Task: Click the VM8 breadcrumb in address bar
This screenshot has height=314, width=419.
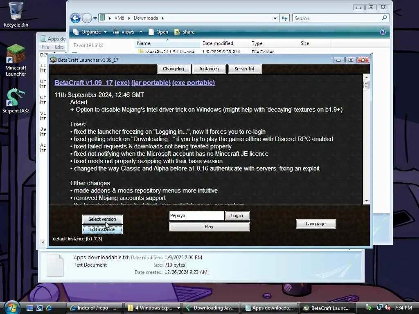Action: pyautogui.click(x=119, y=18)
